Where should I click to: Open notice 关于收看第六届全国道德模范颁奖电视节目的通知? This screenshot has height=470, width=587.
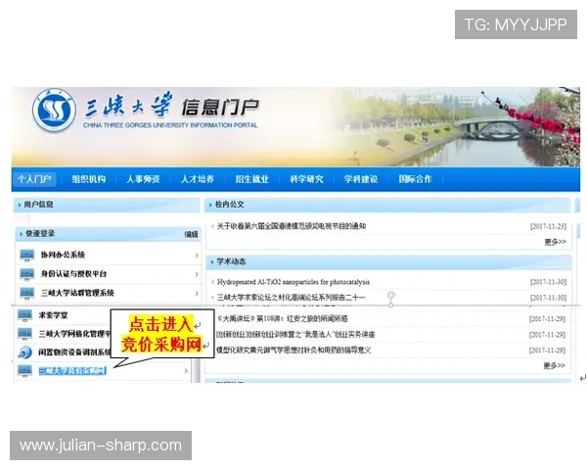point(292,226)
